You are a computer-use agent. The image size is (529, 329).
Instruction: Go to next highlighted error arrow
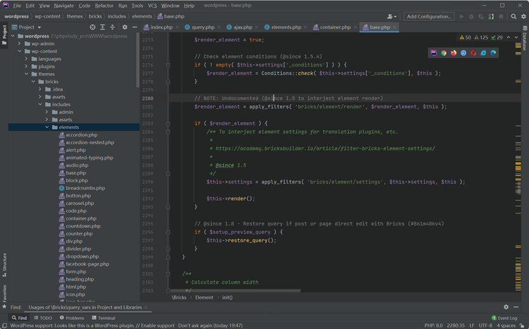(516, 37)
